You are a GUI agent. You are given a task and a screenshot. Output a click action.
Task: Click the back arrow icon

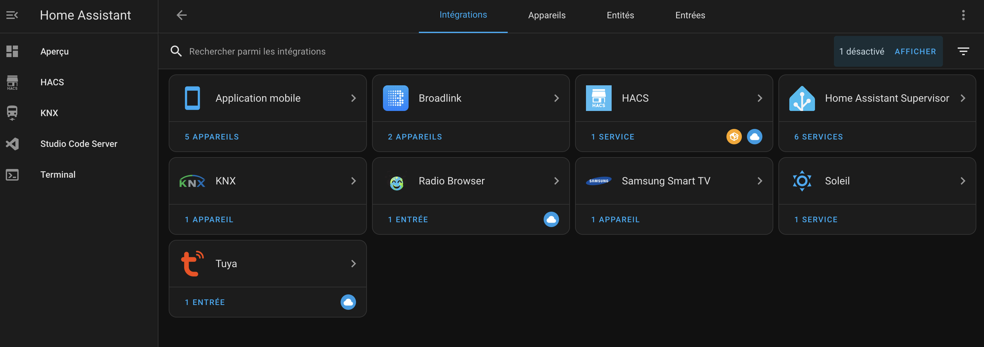pyautogui.click(x=182, y=15)
